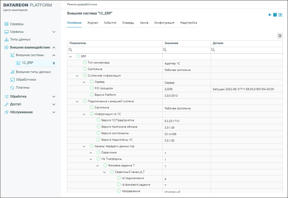Switch to the События tab
This screenshot has width=288, height=198.
click(110, 23)
